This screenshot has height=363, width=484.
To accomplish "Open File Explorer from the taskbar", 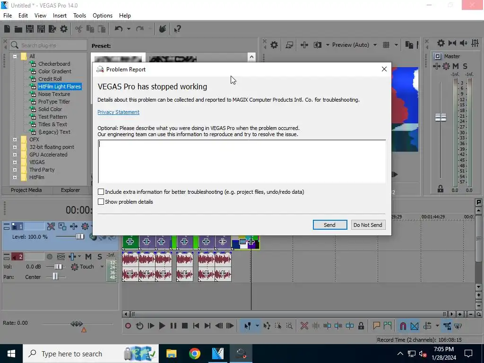I will pyautogui.click(x=171, y=354).
